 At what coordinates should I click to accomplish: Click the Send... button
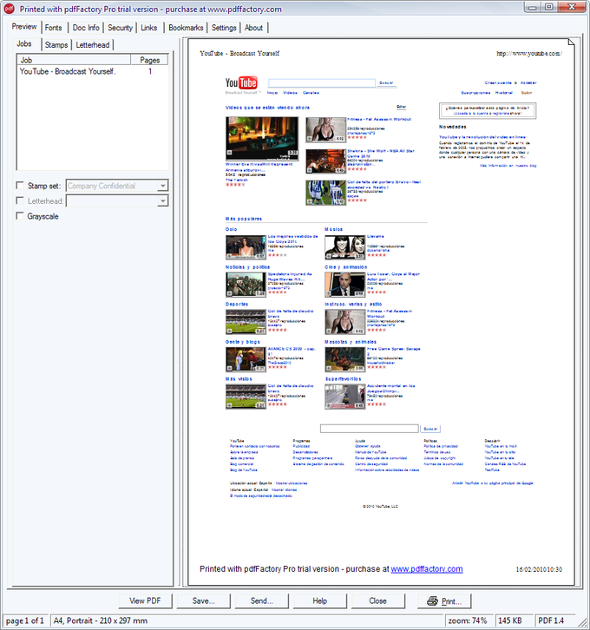261,600
